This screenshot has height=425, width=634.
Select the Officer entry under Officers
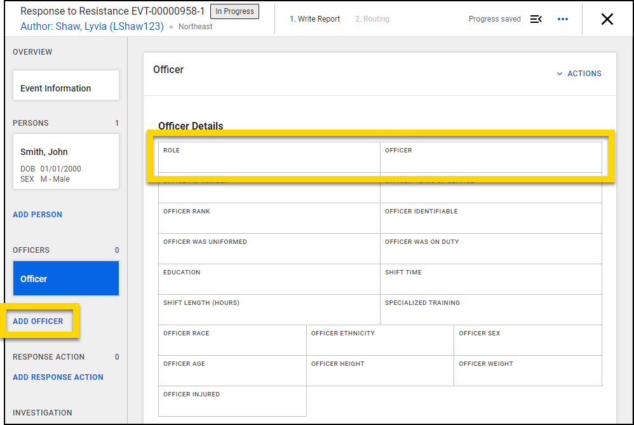point(65,278)
